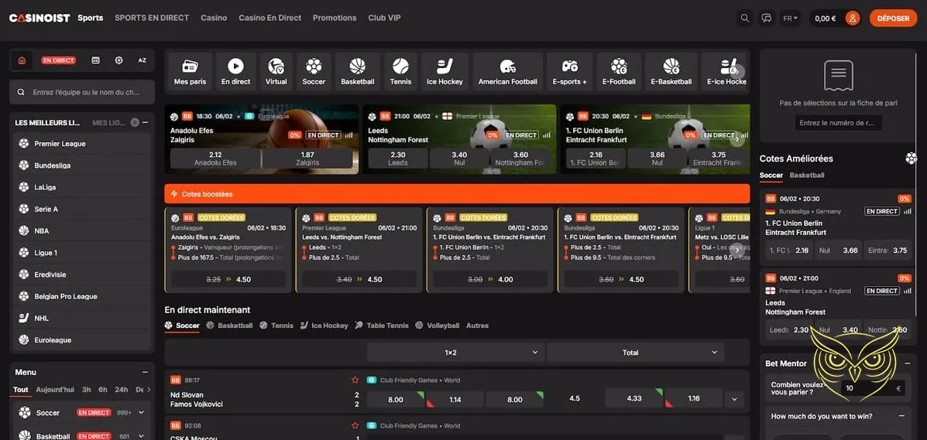Go to Promotions in top navigation
Image resolution: width=927 pixels, height=440 pixels.
335,18
